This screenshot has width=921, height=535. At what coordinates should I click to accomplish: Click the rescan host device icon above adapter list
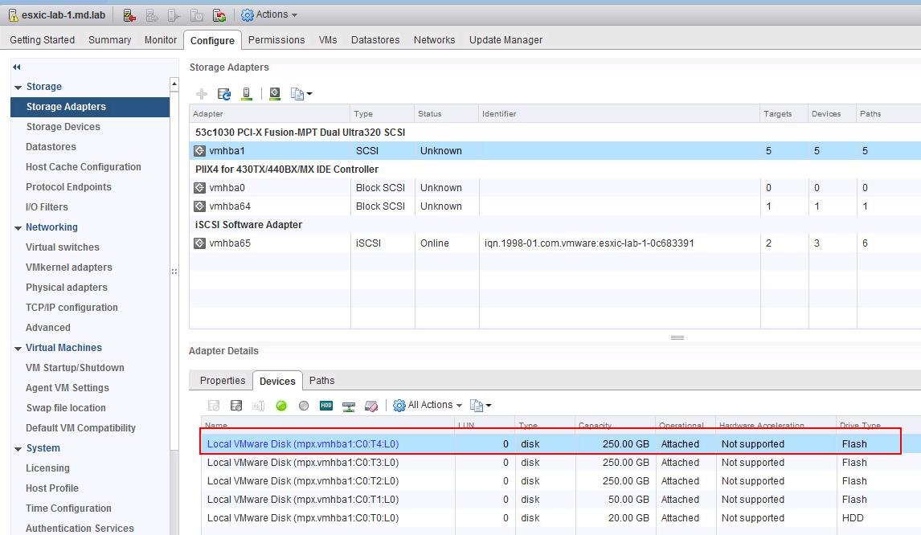tap(247, 94)
